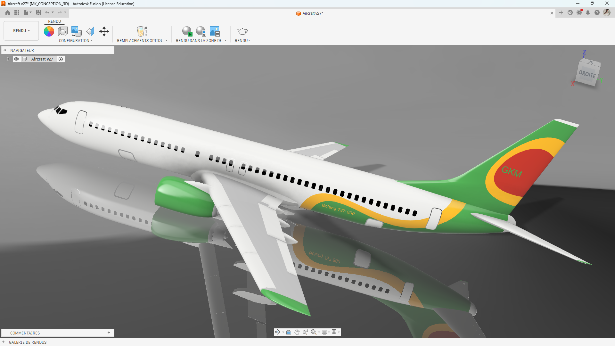
Task: Hide NAVIGATEUR panel using double arrows
Action: pos(5,50)
